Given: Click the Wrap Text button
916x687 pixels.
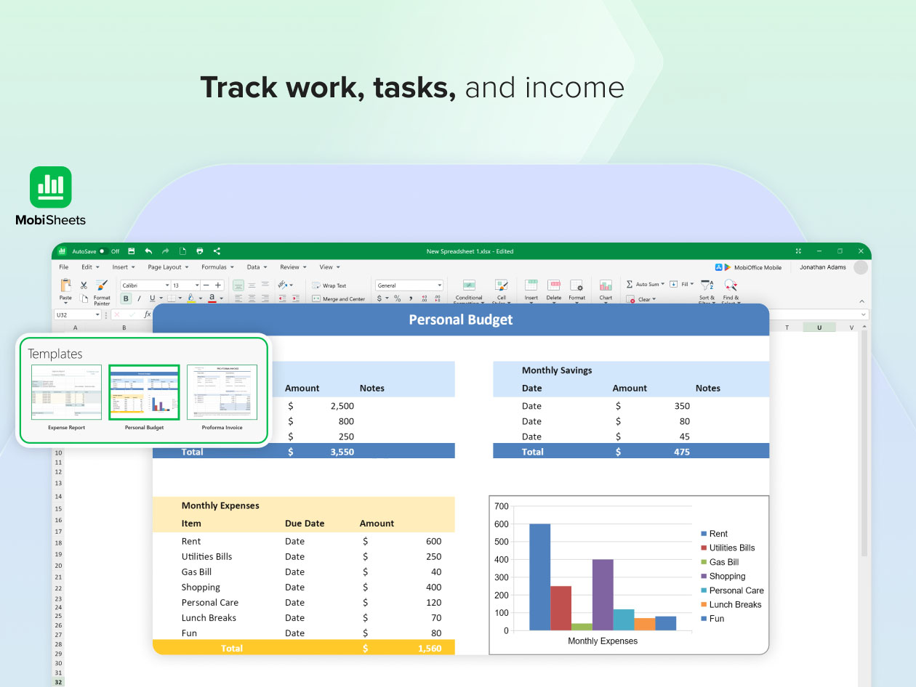Looking at the screenshot, I should [x=329, y=285].
